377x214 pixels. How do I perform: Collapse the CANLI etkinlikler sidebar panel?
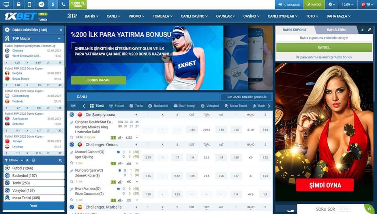coord(61,30)
